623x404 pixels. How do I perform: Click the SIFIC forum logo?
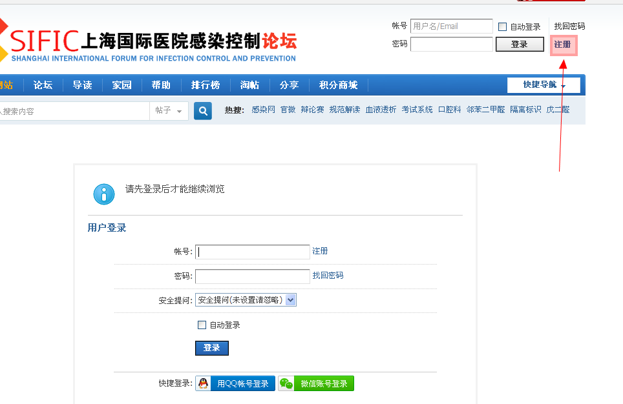click(149, 40)
